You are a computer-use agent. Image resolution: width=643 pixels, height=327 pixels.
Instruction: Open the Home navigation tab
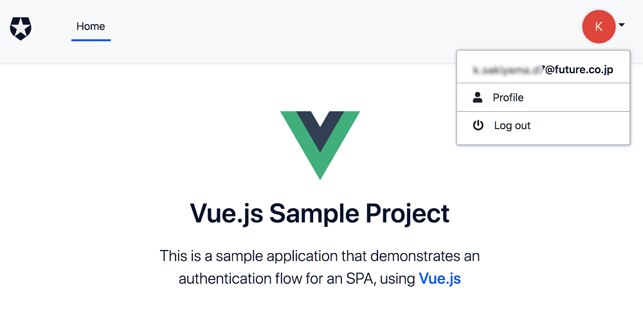coord(91,26)
